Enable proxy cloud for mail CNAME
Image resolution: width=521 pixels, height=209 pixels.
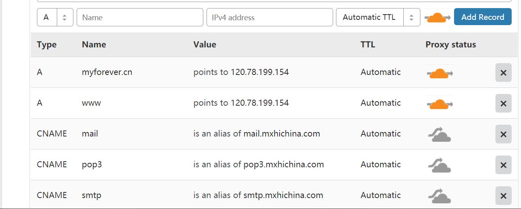pyautogui.click(x=439, y=134)
